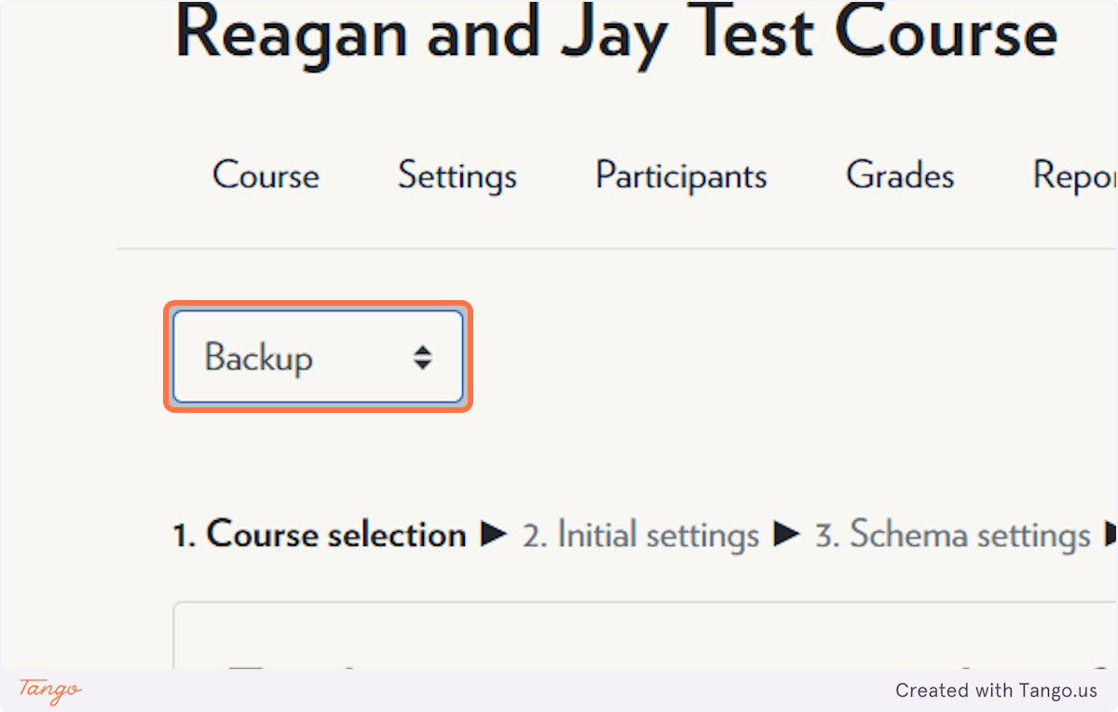The height and width of the screenshot is (712, 1118).
Task: Click the Backup label text in selector
Action: (258, 358)
